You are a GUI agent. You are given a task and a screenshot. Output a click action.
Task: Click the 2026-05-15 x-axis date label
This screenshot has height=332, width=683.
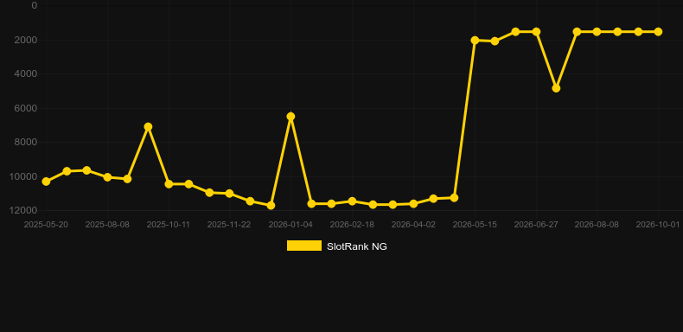(x=475, y=225)
